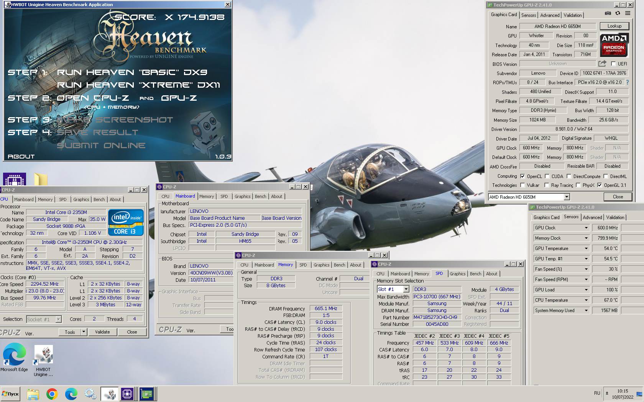
Task: Click the gear utility taskbar icon
Action: tap(90, 394)
